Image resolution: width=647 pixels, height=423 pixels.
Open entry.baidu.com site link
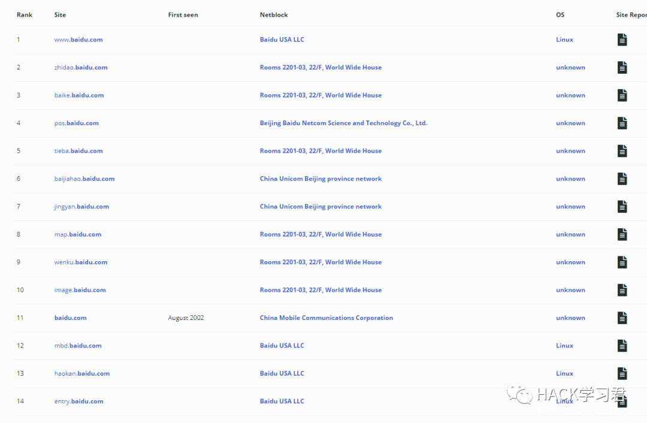tap(79, 401)
